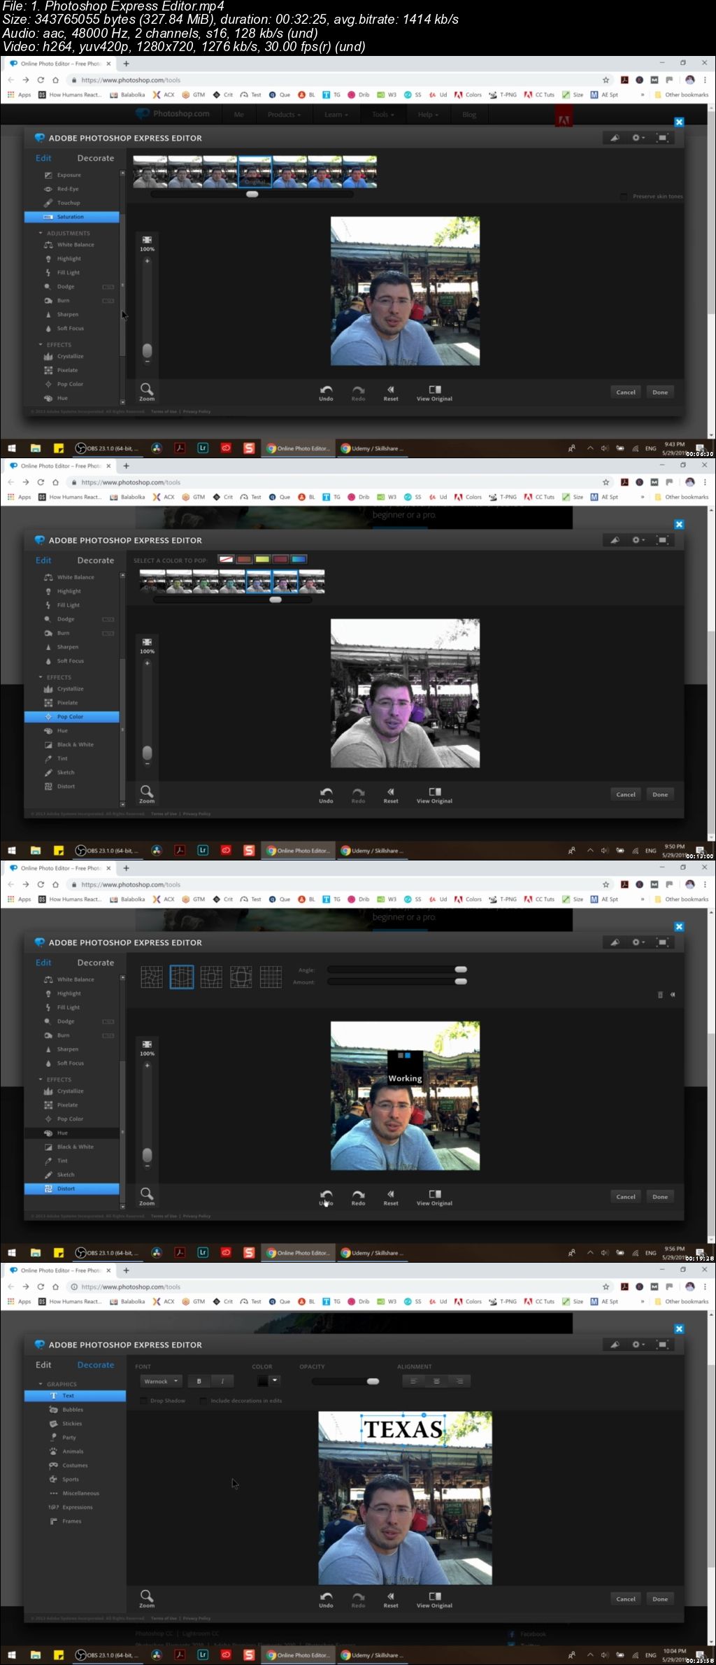Click the Photoshop.com site logo

click(x=173, y=113)
